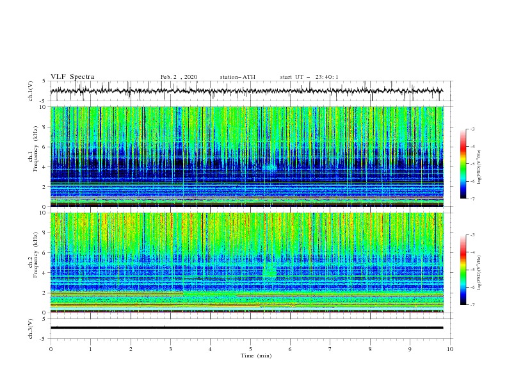Click the ch.3 black waveform band
Screen dimensions: 507x392
[246, 328]
